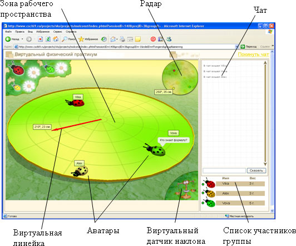
Task: Click the Search magnifier toolbar icon
Action: point(65,39)
